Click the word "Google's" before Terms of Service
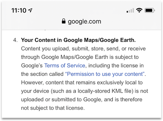This screenshot has width=163, height=121. click(x=32, y=65)
